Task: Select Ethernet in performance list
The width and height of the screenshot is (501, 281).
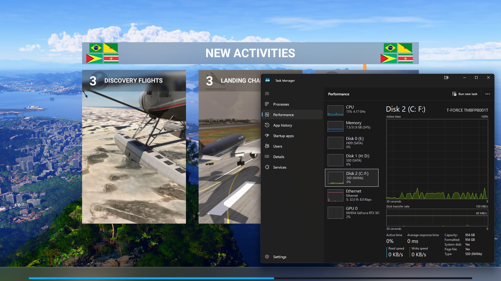Action: coord(352,196)
